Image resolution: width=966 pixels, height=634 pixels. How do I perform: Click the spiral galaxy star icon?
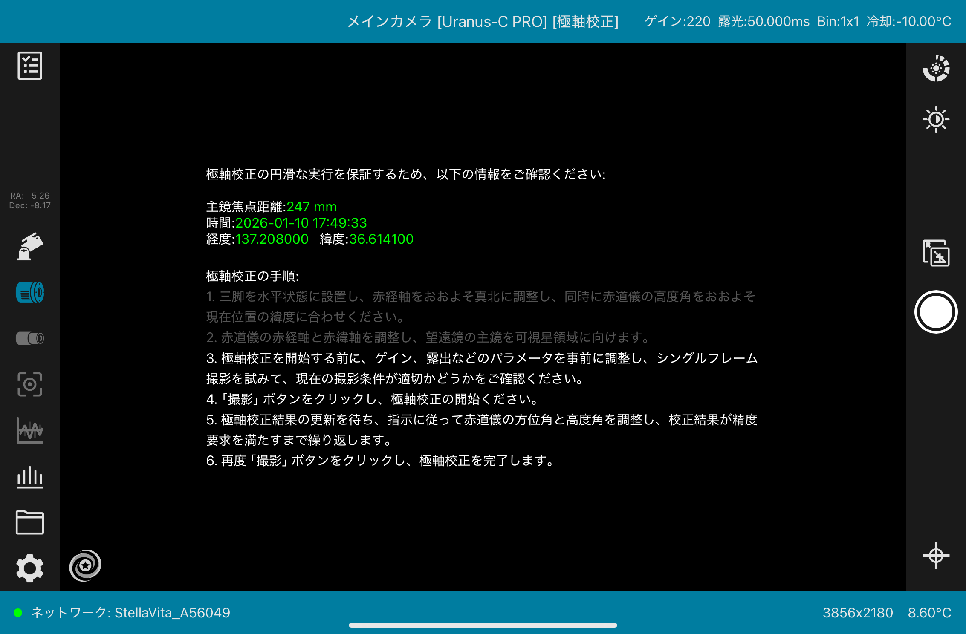(85, 565)
